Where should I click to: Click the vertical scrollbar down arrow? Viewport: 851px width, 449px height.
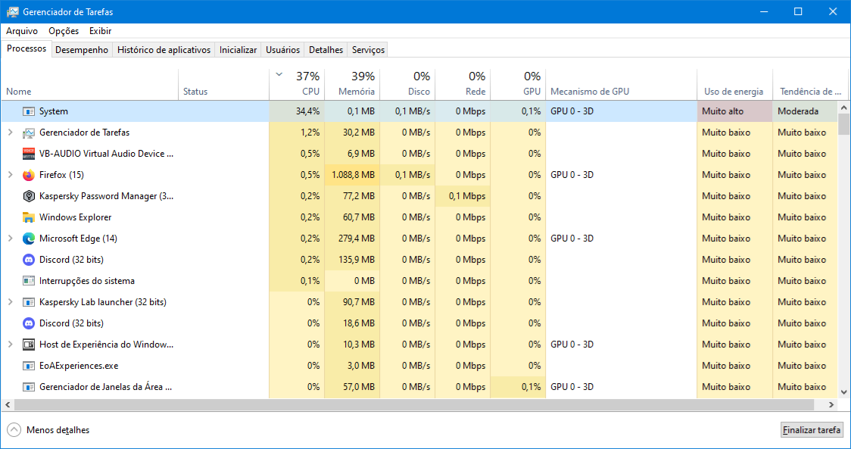[843, 392]
